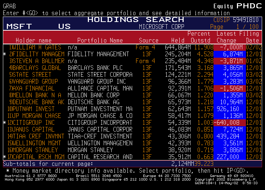Screen dimensions: 265x190
Task: Click the GRAB label at top left
Action: click(9, 6)
